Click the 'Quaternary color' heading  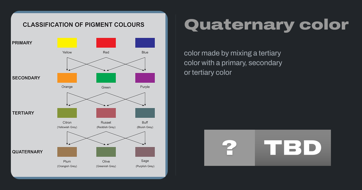266,25
